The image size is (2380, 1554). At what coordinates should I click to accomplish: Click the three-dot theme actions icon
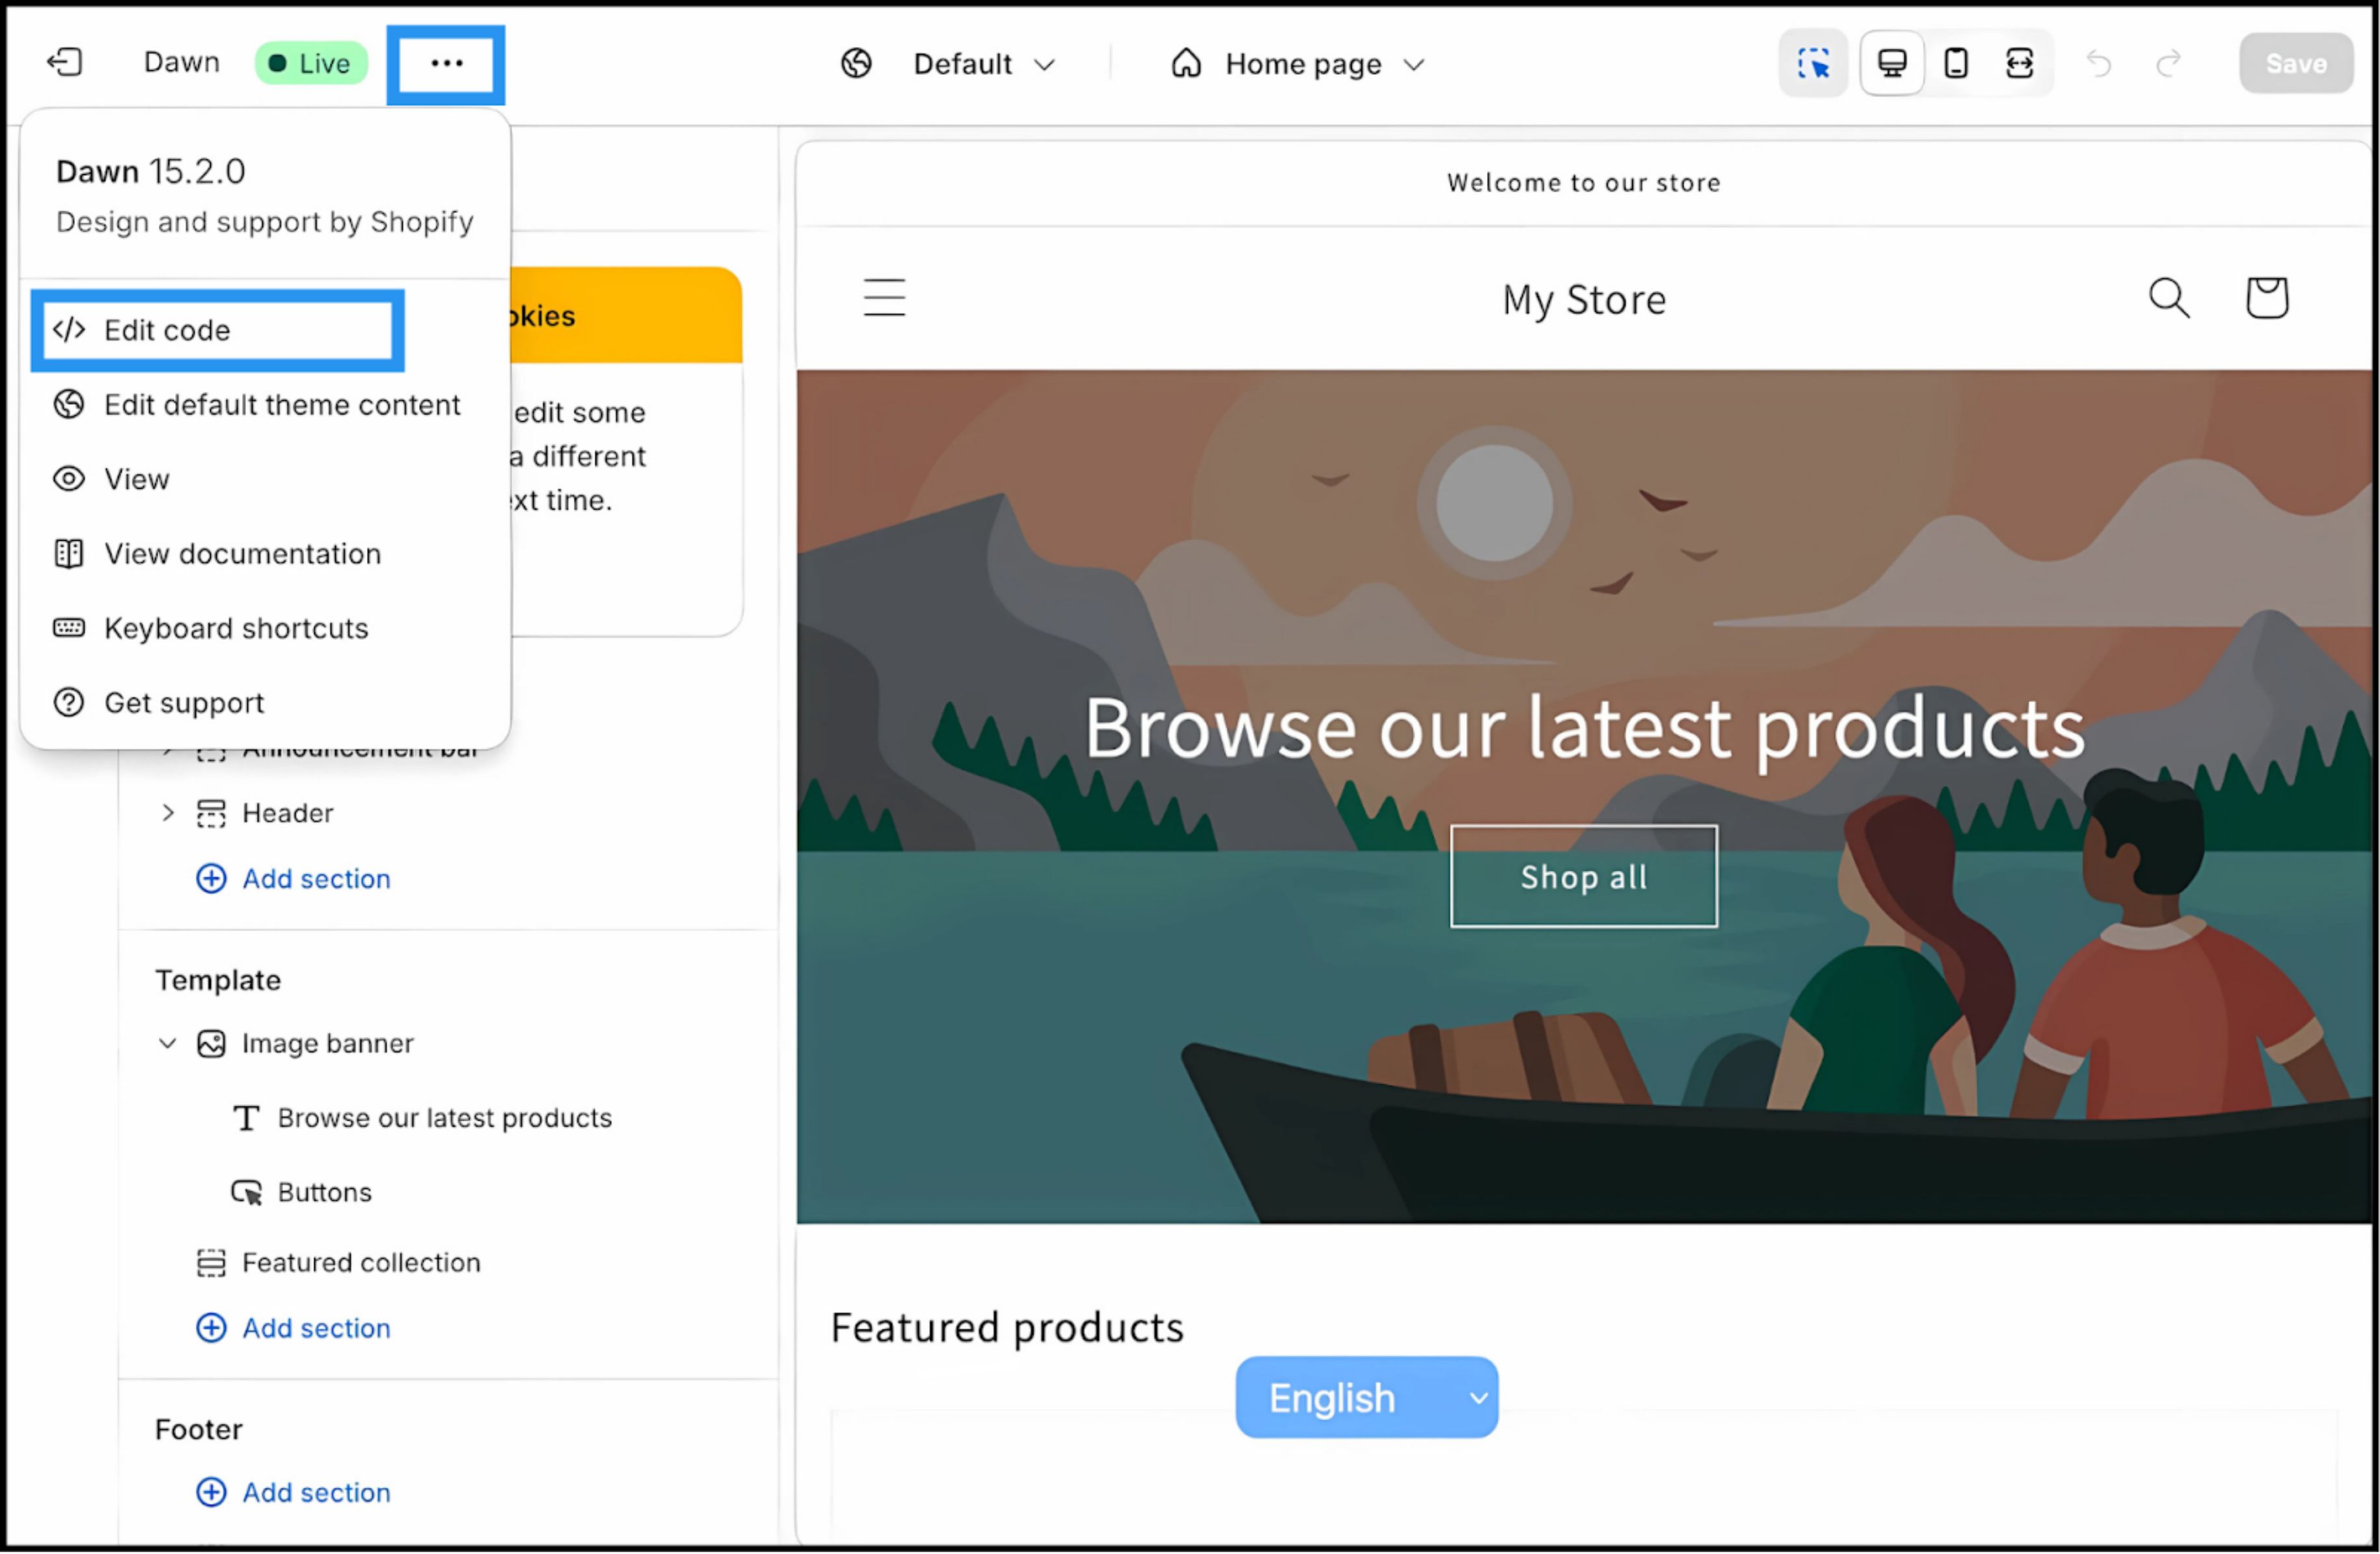(446, 63)
